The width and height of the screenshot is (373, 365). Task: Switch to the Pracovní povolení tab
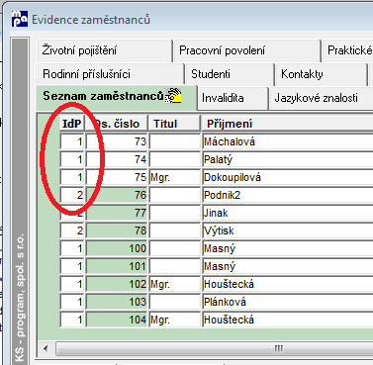(247, 50)
